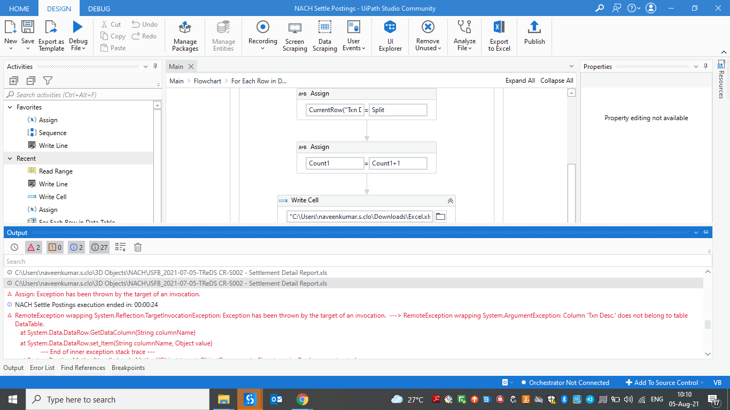
Task: Open the Find References tab
Action: [x=83, y=368]
